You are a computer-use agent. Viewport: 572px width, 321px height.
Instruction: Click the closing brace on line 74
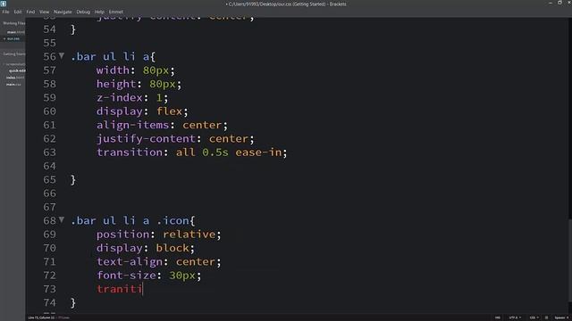pos(73,302)
